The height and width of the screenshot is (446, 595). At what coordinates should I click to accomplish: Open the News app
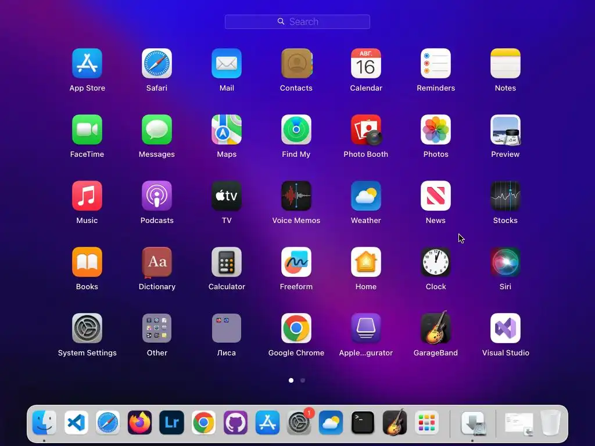pos(436,196)
